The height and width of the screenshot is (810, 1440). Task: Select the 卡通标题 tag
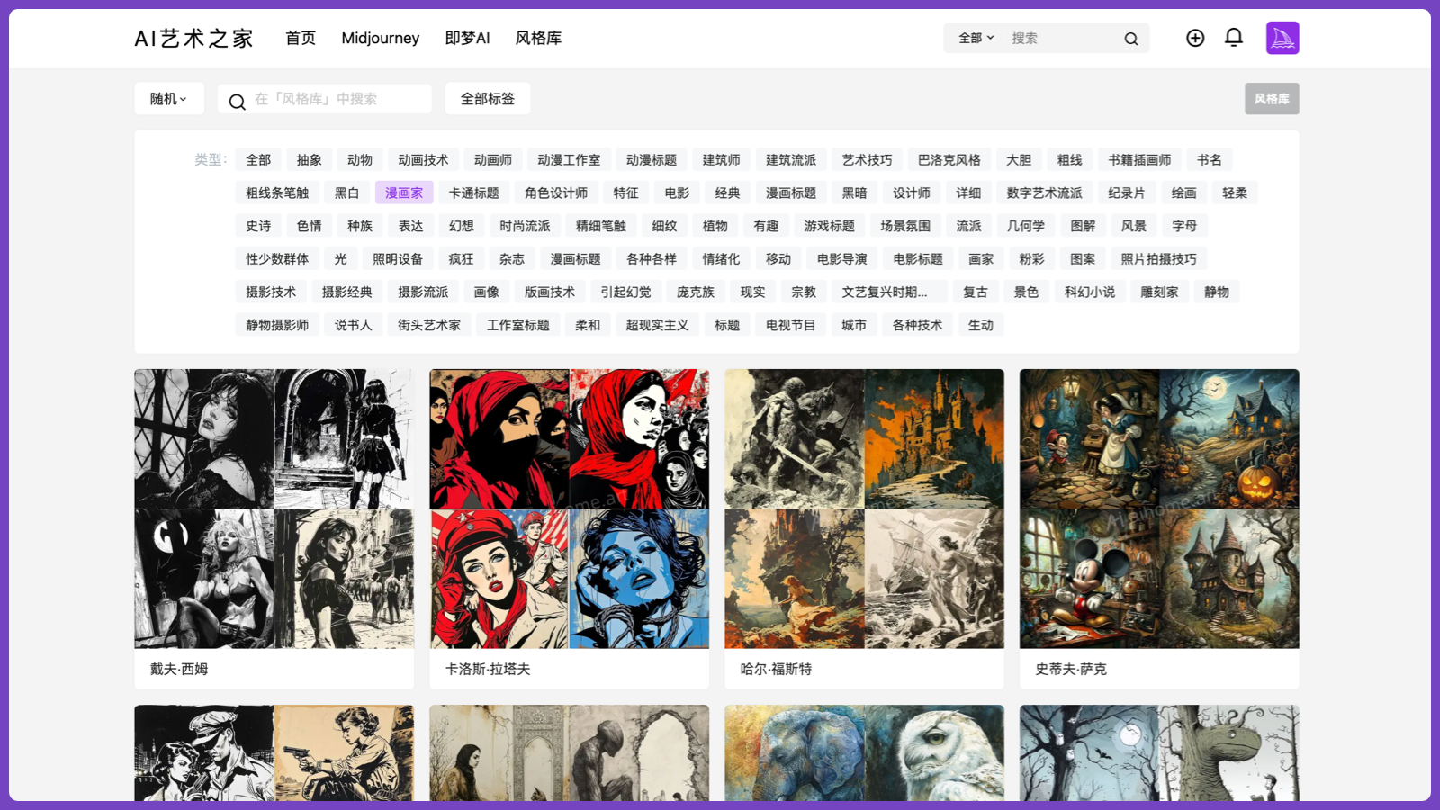click(x=474, y=193)
